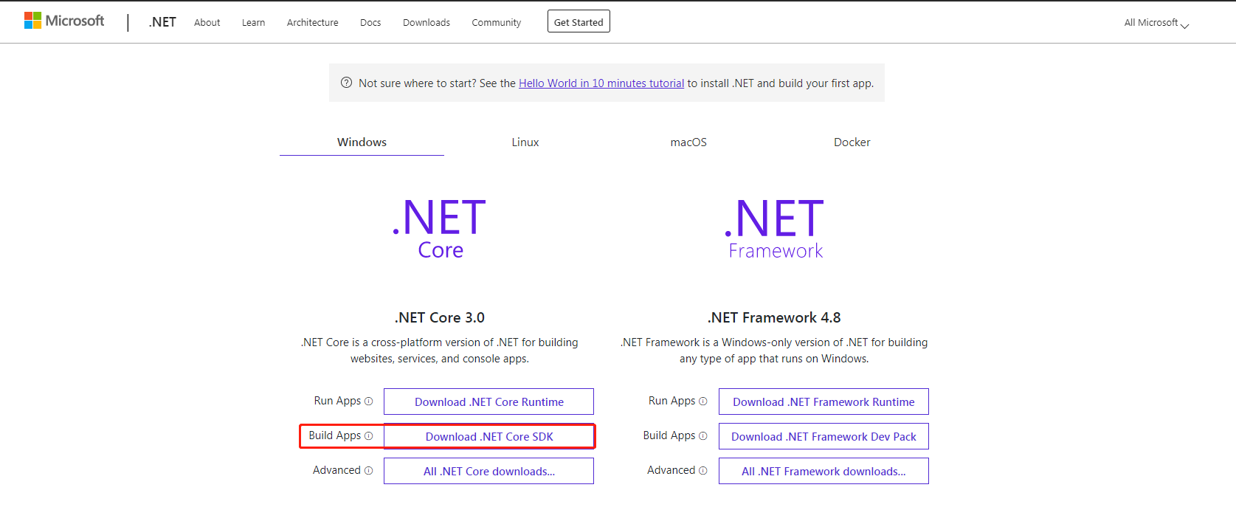Select the Windows tab

tap(362, 142)
